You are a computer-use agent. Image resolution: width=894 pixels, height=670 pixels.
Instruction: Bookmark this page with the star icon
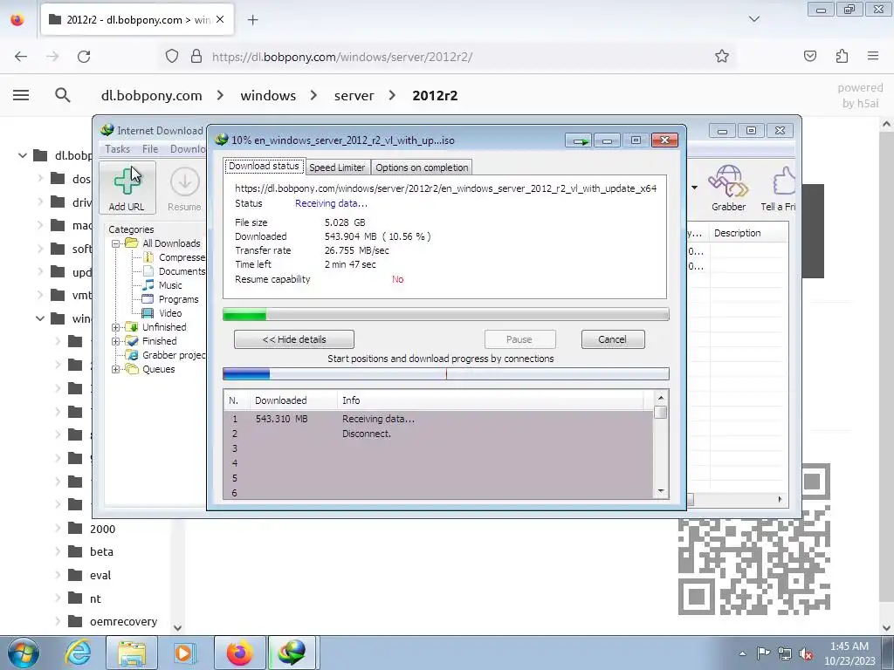[x=722, y=56]
